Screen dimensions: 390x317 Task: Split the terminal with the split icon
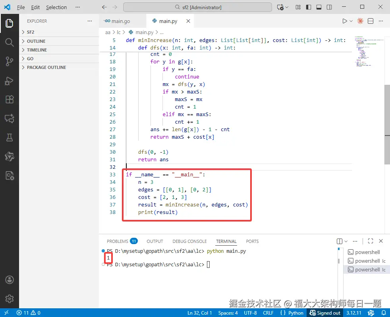[x=340, y=241]
